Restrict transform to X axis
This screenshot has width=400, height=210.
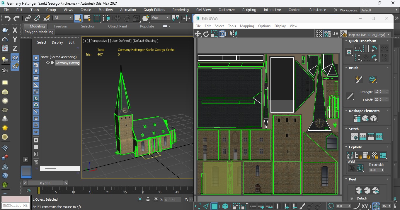pos(15,30)
